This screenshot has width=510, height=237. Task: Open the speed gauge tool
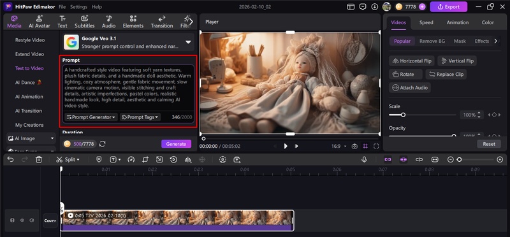coord(131,160)
